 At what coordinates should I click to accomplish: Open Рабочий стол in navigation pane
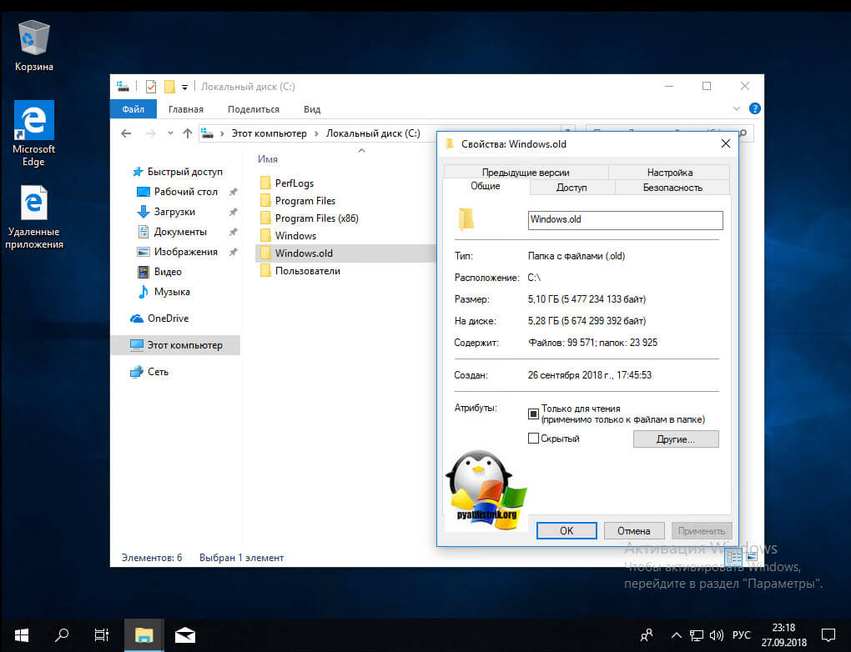tap(178, 192)
